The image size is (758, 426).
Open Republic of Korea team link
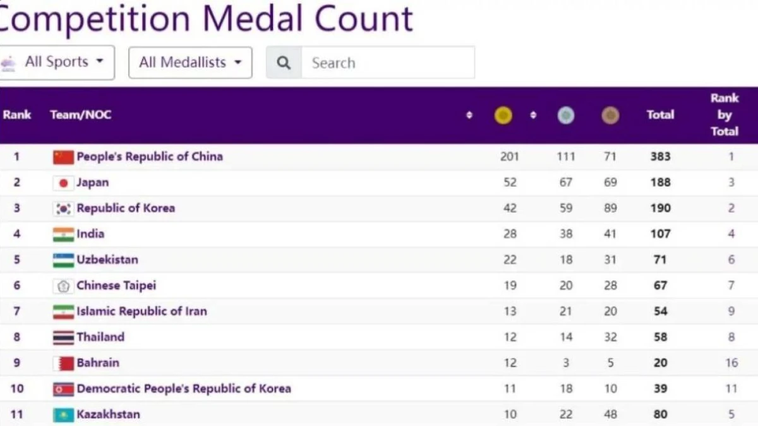tap(126, 208)
